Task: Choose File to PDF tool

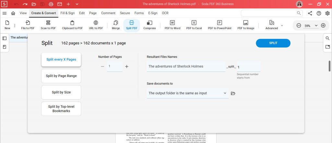Action: point(28,25)
